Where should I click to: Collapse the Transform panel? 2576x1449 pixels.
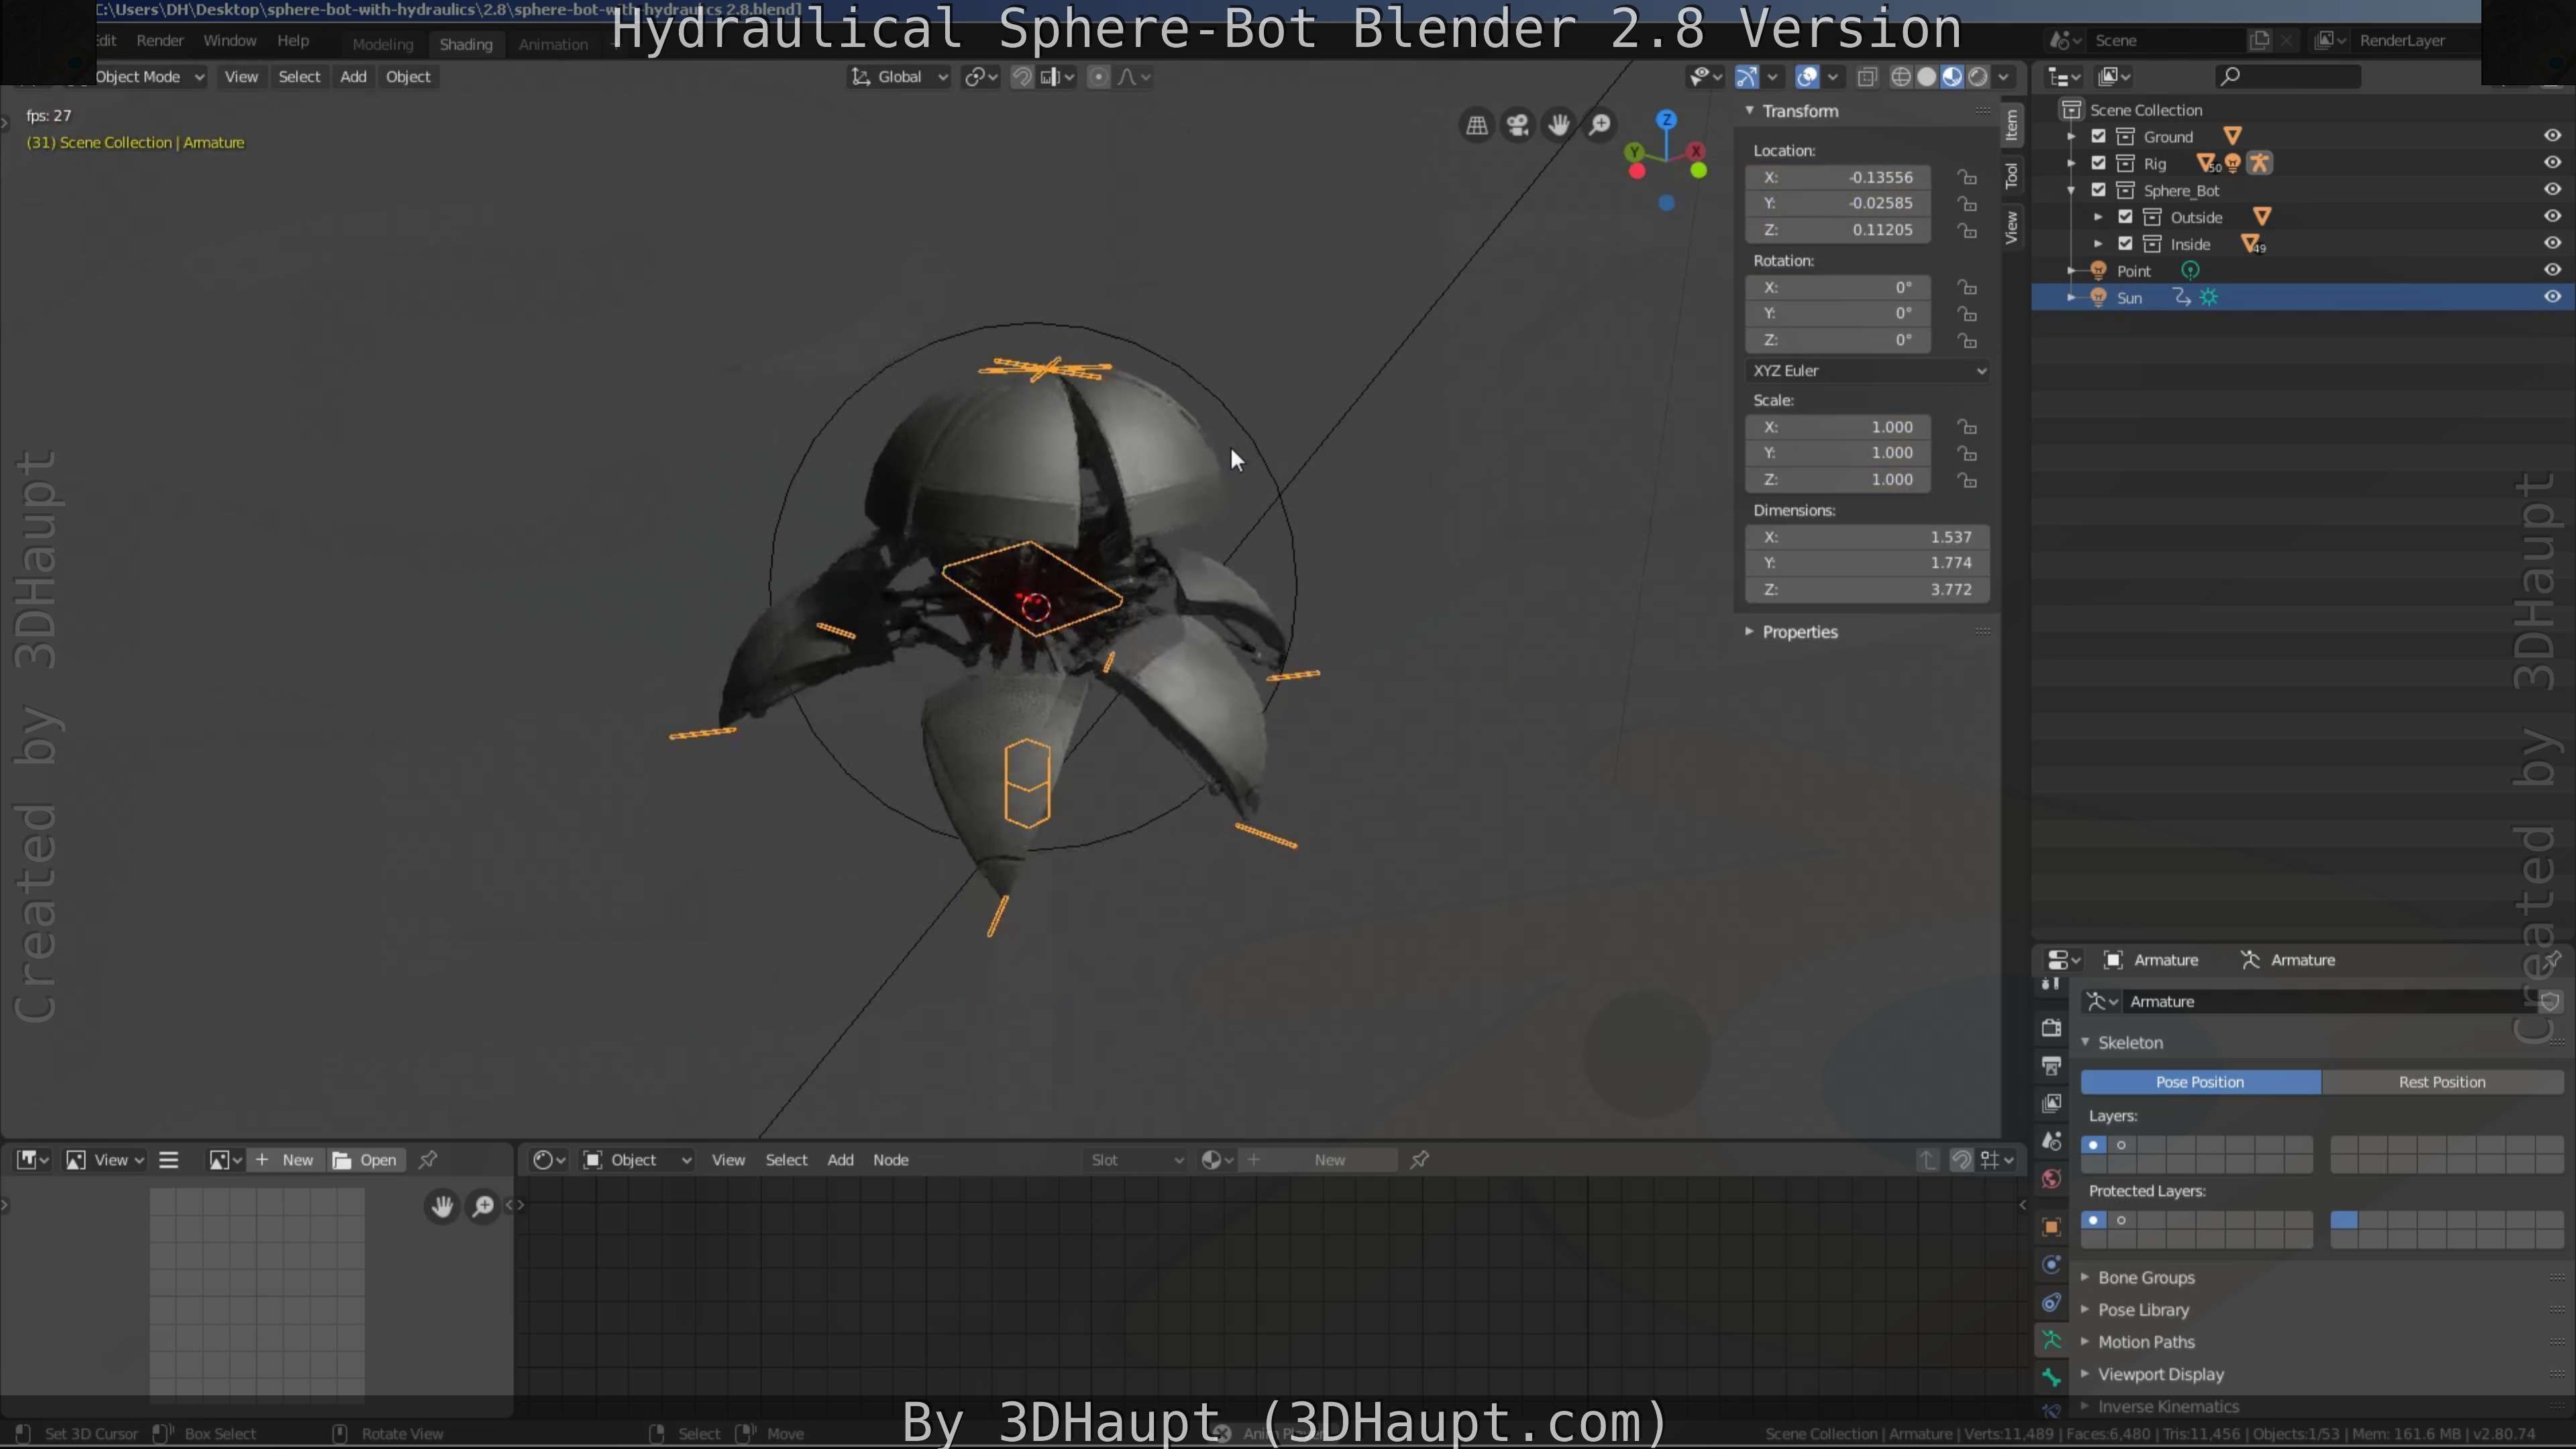pos(1749,111)
